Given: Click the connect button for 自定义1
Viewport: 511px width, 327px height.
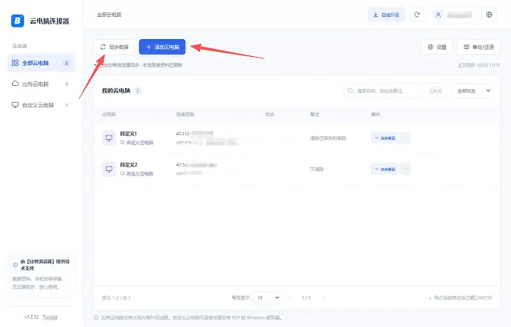Looking at the screenshot, I should [384, 138].
